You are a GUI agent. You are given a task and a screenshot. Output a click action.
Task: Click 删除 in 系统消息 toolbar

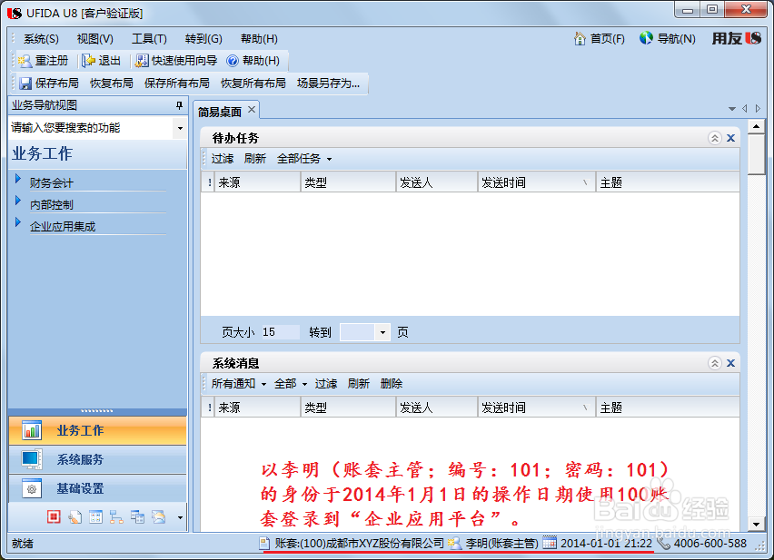pyautogui.click(x=392, y=384)
